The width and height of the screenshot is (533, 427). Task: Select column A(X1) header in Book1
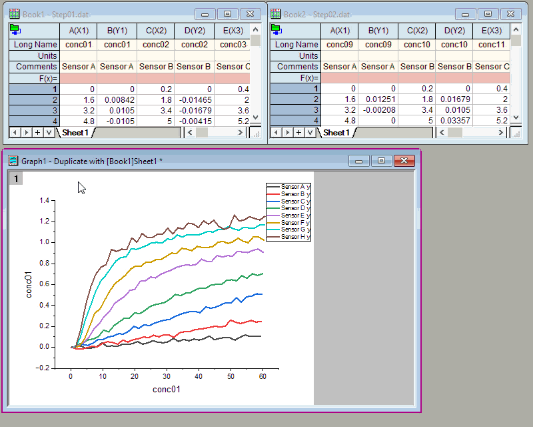tap(78, 29)
